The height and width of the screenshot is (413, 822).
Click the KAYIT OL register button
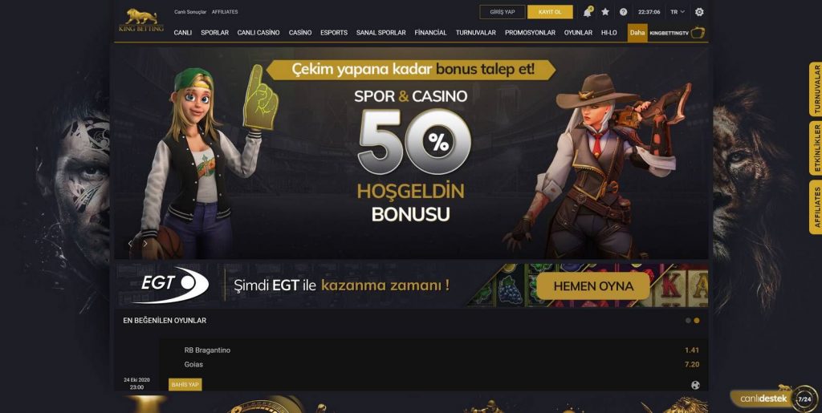click(550, 12)
